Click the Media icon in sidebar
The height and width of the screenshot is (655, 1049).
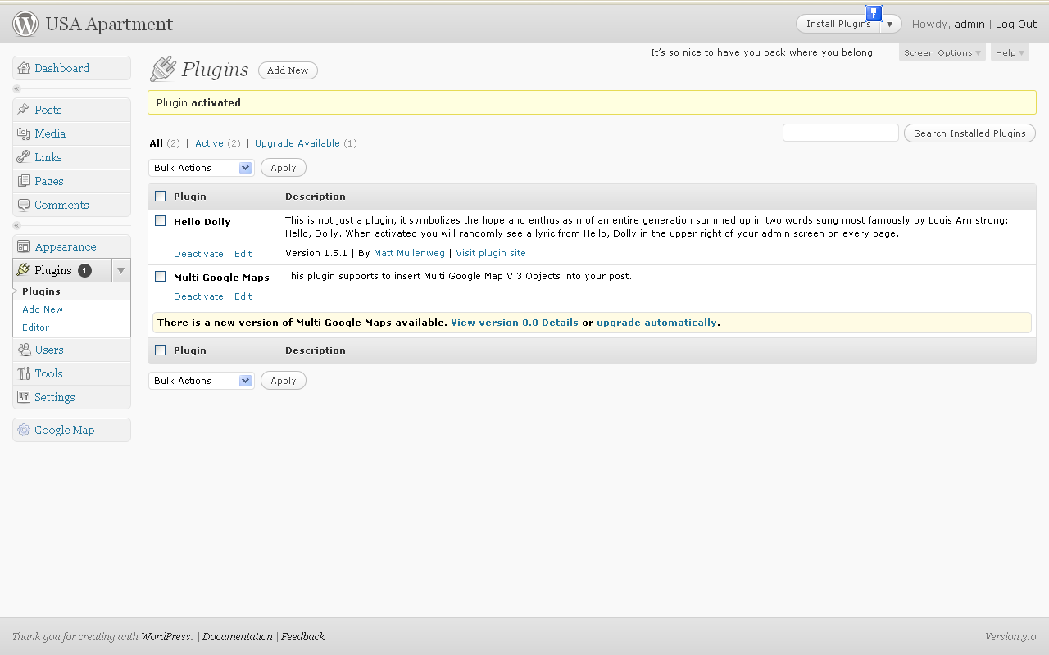click(x=24, y=133)
